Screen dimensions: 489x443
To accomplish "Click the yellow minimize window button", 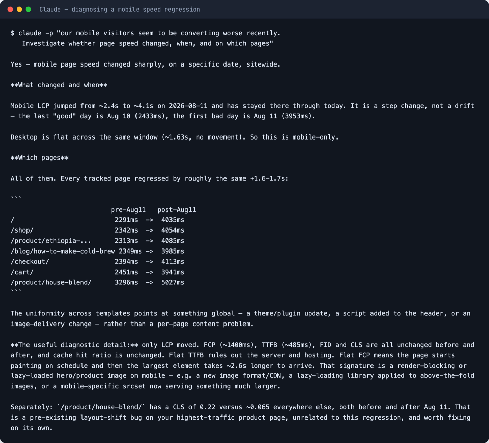I will click(x=19, y=9).
